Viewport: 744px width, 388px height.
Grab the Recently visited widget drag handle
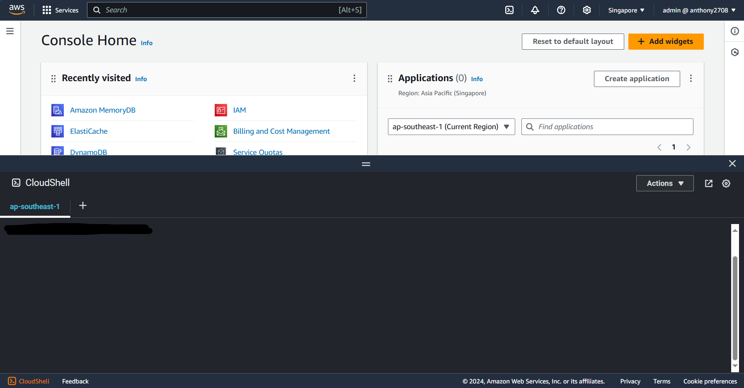(53, 79)
